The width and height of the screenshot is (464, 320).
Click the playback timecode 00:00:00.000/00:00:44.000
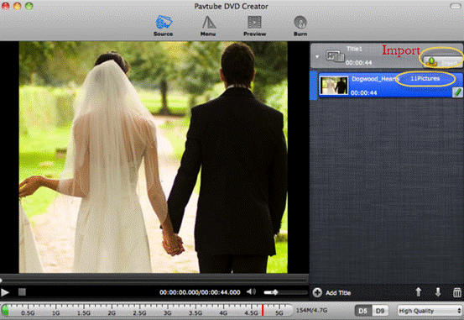pyautogui.click(x=200, y=292)
